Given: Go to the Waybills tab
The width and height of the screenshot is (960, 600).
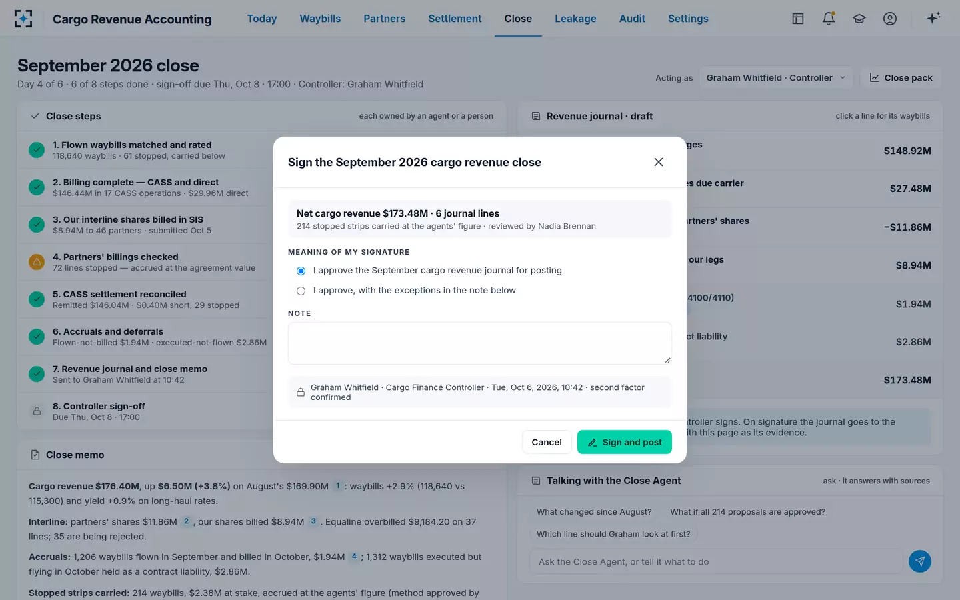Looking at the screenshot, I should pos(320,19).
